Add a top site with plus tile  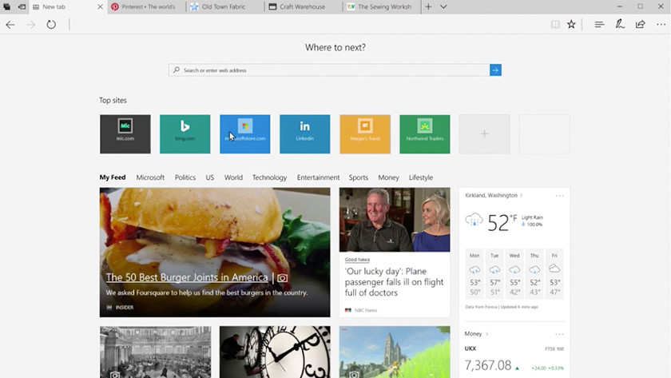click(x=484, y=134)
